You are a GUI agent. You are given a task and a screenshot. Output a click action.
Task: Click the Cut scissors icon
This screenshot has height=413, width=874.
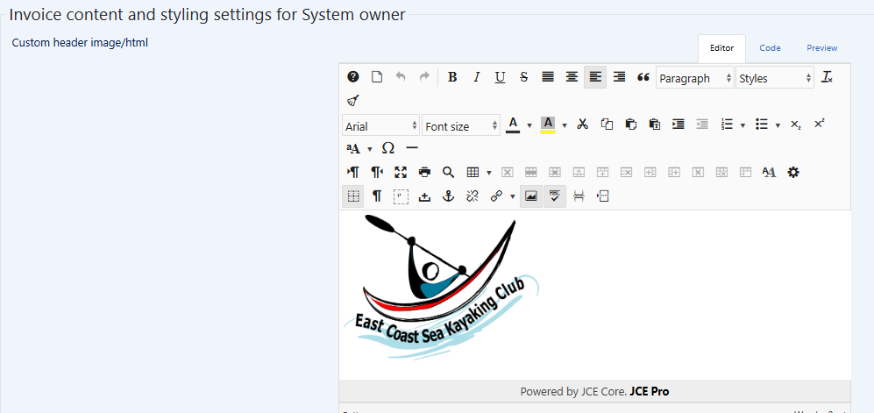coord(581,125)
